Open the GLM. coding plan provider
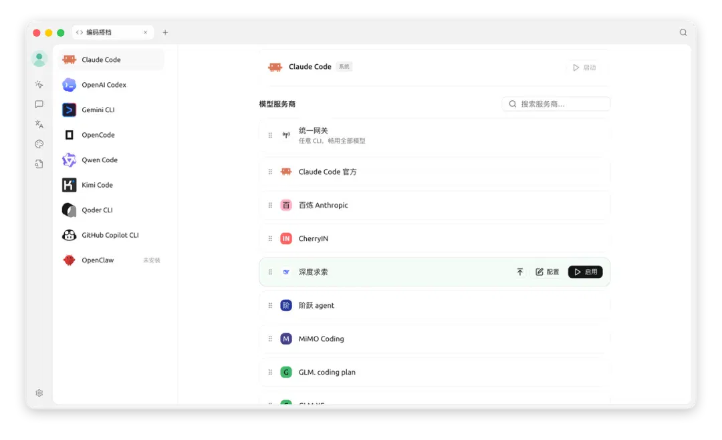This screenshot has width=722, height=440. pyautogui.click(x=435, y=373)
